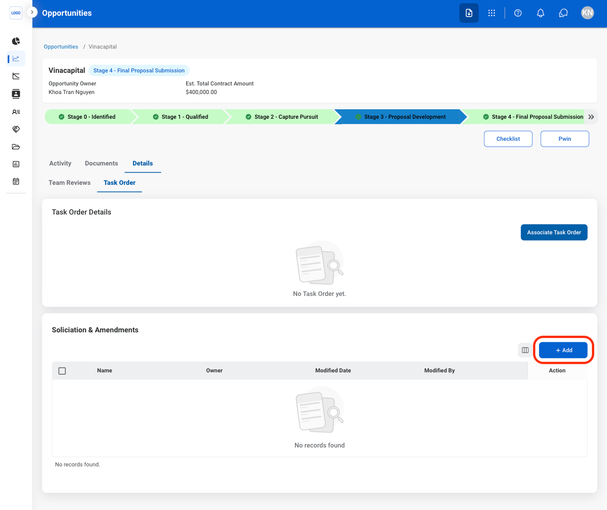Switch to the Documents tab
Screen dimensions: 607x510
tap(102, 164)
